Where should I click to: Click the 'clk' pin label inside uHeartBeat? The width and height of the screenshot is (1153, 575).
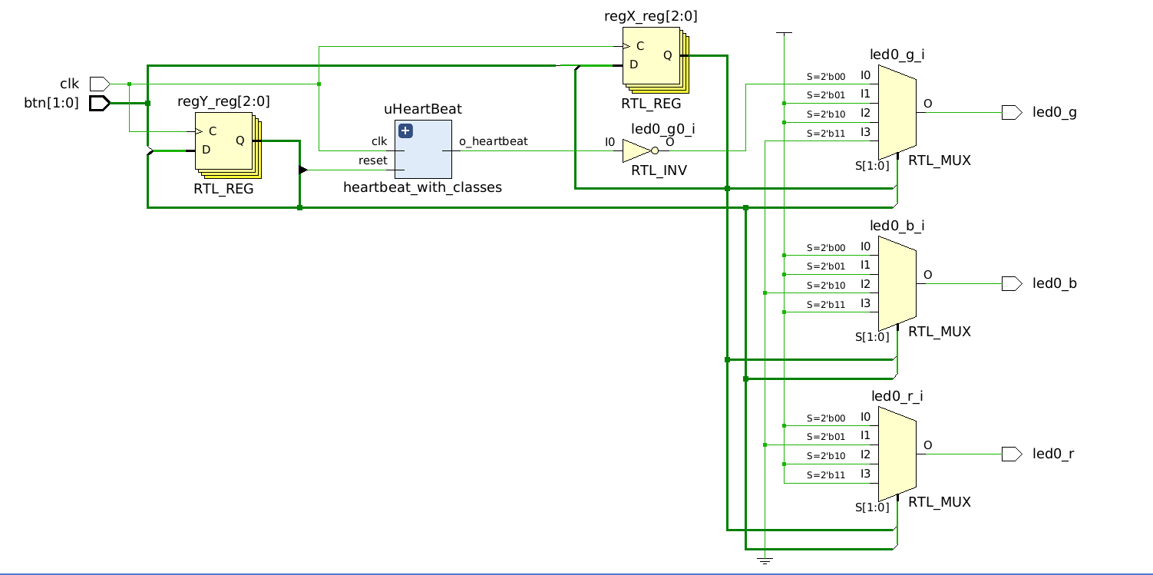tap(379, 141)
